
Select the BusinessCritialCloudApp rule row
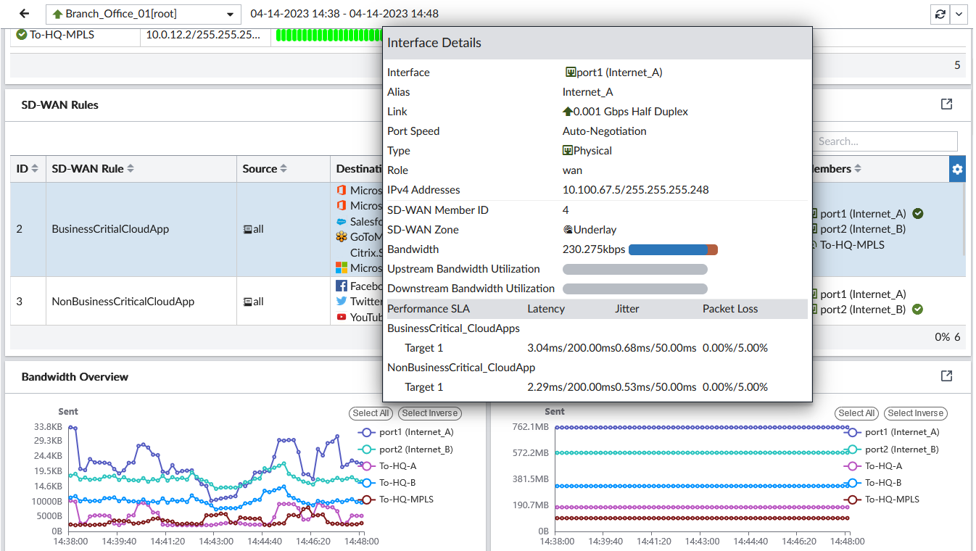tap(110, 229)
